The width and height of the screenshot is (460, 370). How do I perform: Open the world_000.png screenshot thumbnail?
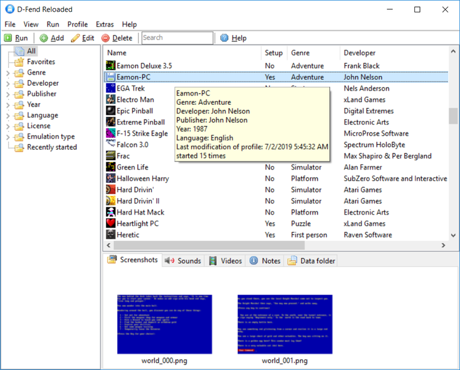pos(164,324)
